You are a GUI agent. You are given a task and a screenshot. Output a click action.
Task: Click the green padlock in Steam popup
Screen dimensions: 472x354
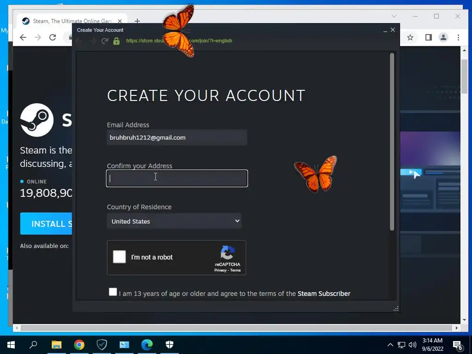click(117, 41)
